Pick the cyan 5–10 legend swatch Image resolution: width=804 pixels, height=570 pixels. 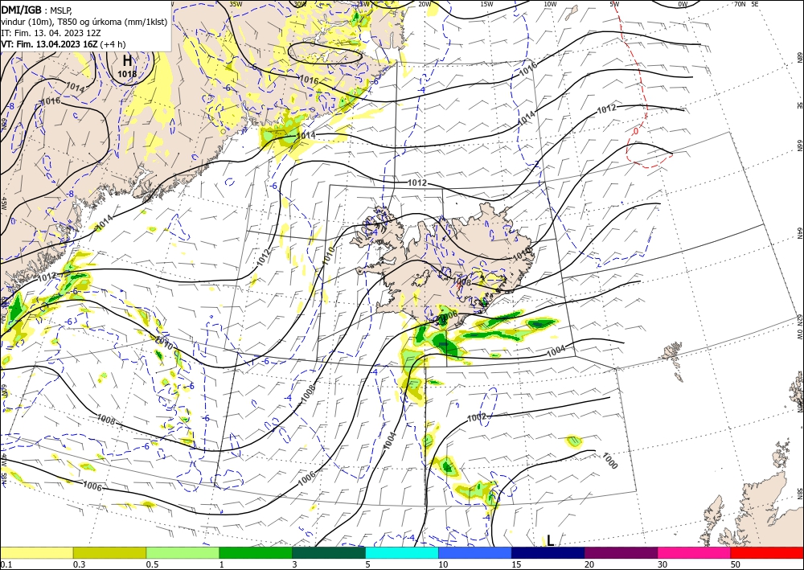click(402, 552)
